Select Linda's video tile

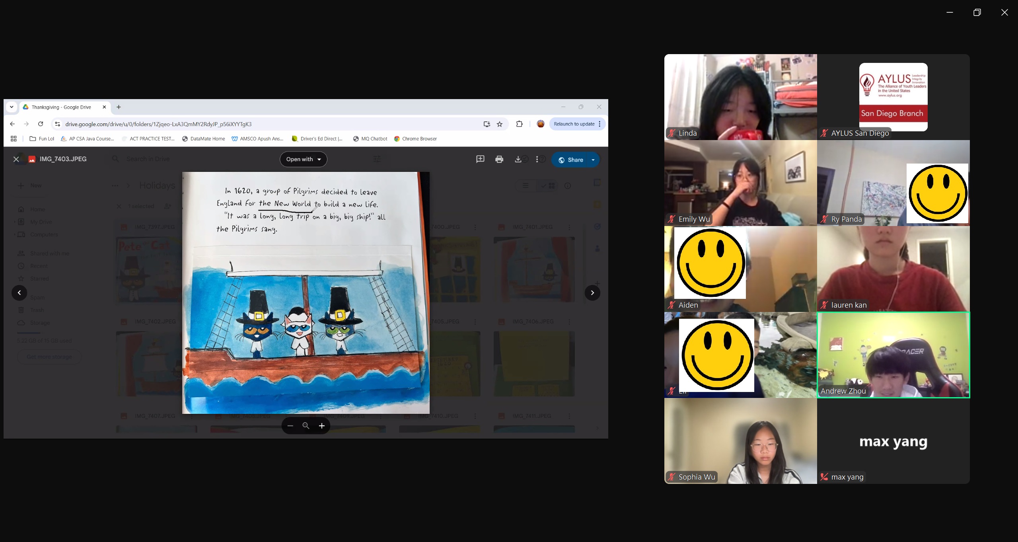(x=740, y=97)
